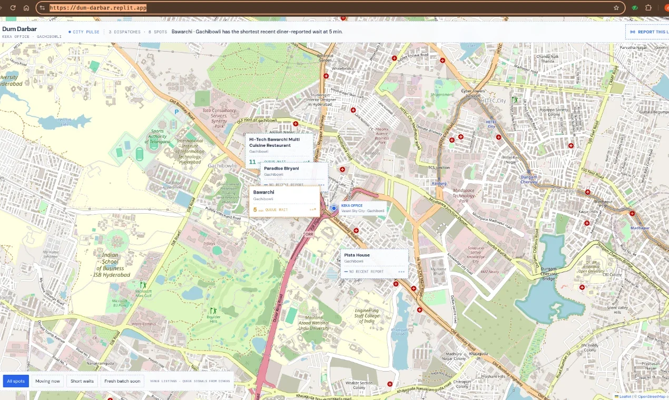669x400 pixels.
Task: Click the '5 min QUEUE WAIT' text
Action: coord(270,209)
